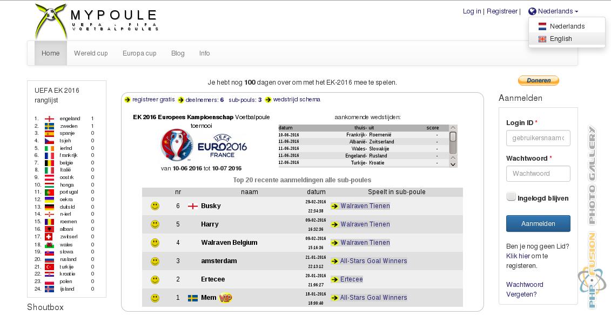Click the MyPoule soccer ball logo
This screenshot has width=611, height=316.
(x=51, y=20)
